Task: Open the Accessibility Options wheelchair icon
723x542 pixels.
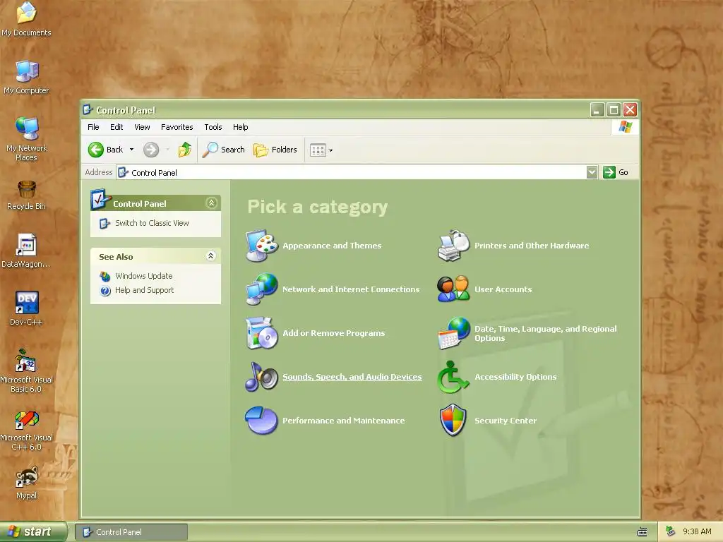Action: click(x=453, y=377)
